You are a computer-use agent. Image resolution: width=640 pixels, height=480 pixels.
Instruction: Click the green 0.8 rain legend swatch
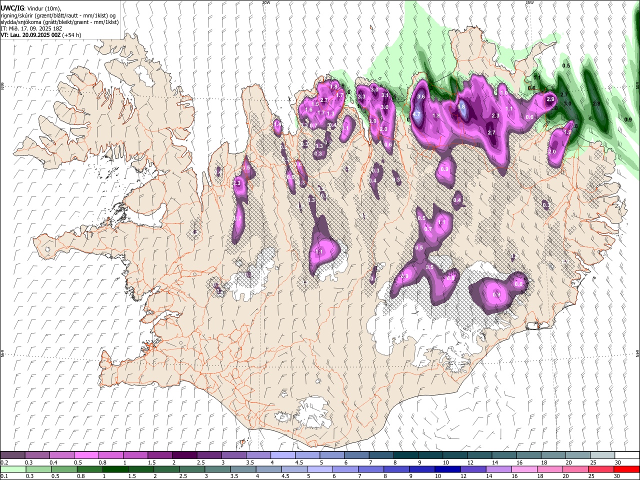click(89, 469)
